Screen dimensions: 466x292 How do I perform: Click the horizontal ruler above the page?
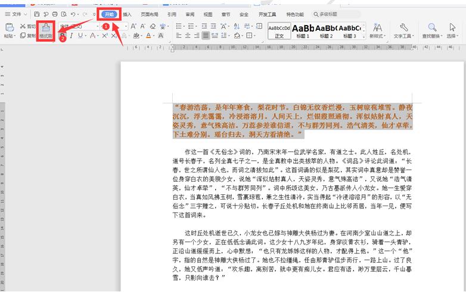[293, 47]
